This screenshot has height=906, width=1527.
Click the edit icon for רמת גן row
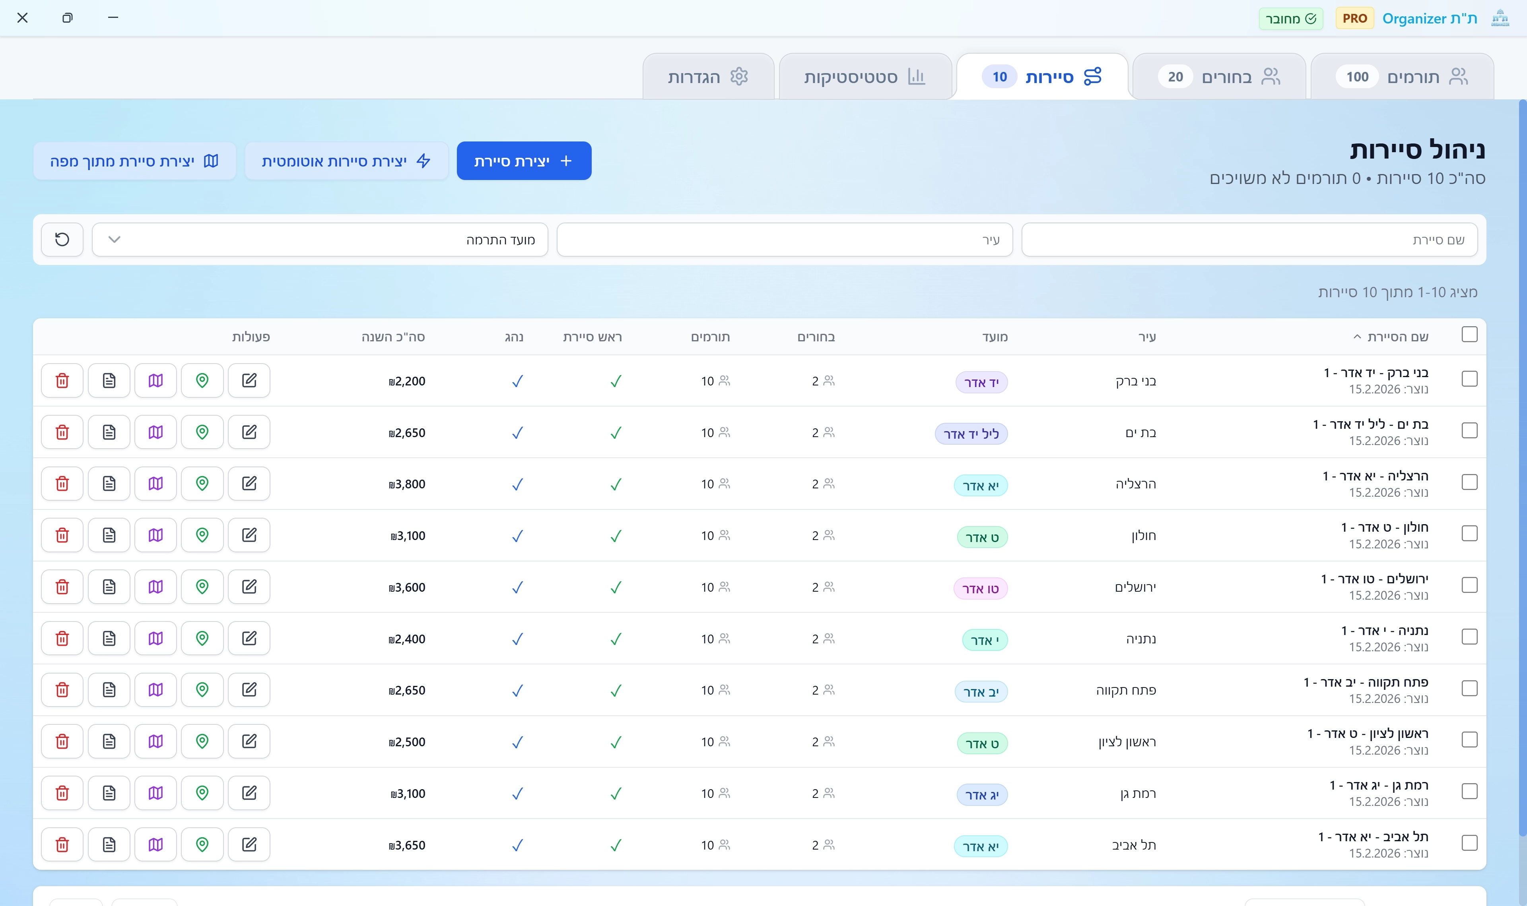pyautogui.click(x=249, y=793)
